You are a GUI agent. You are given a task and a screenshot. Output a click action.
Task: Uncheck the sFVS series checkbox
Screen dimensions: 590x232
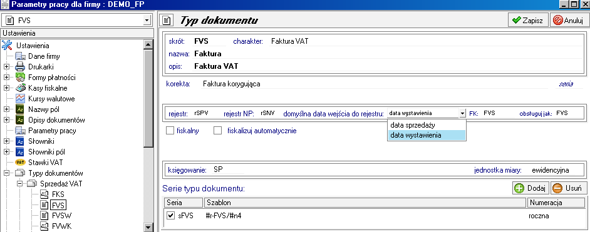tap(171, 216)
